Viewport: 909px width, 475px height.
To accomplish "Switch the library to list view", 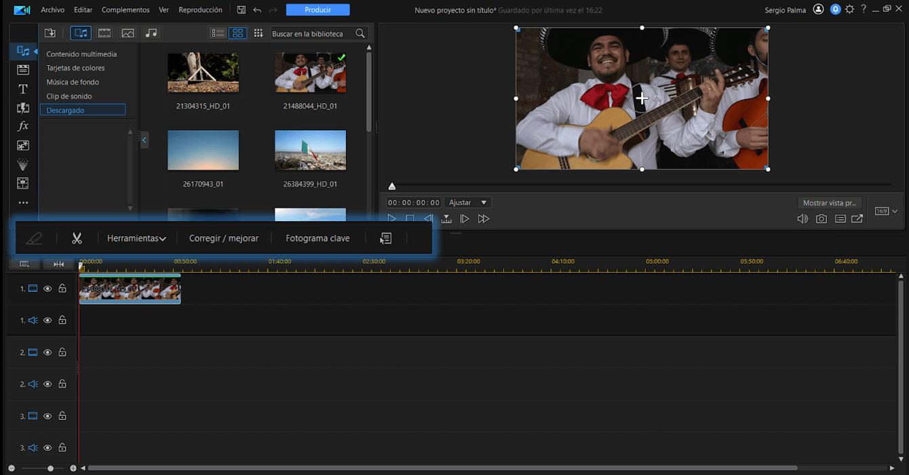I will (x=218, y=33).
